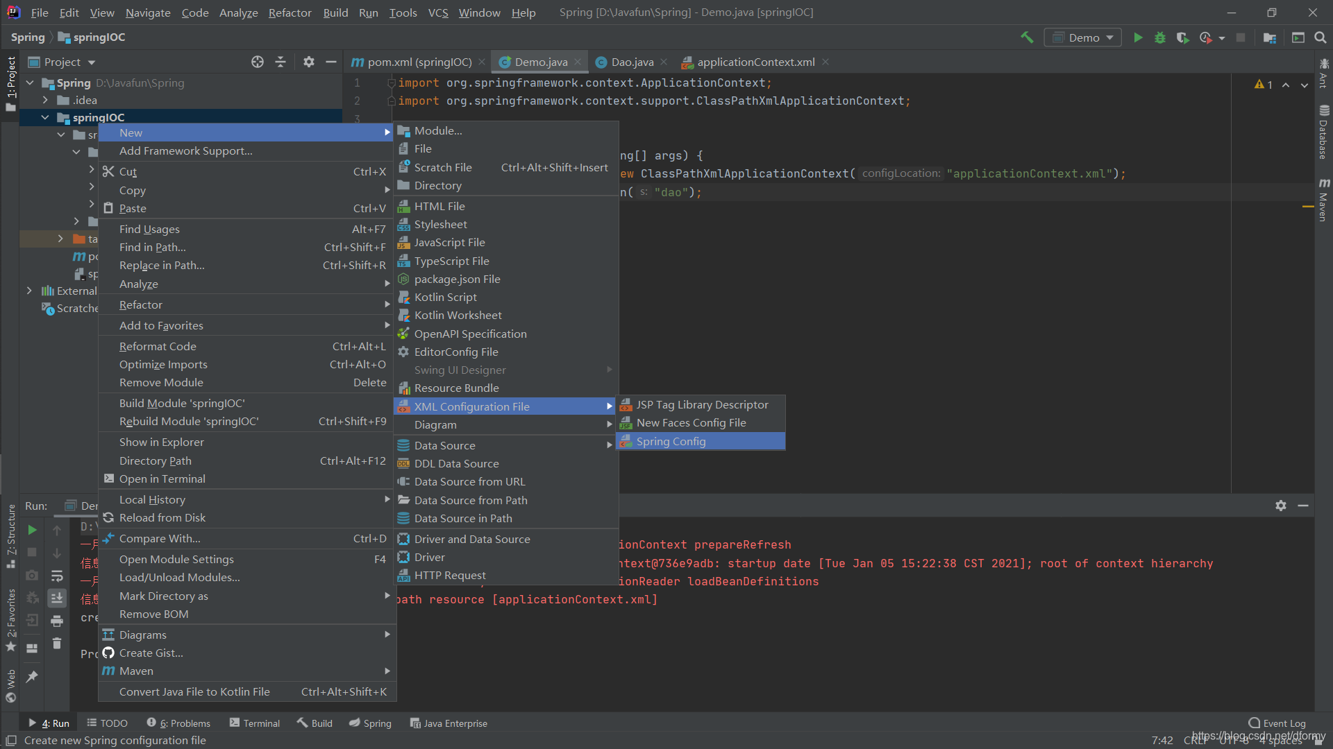The height and width of the screenshot is (749, 1333).
Task: Hide the Run tool window
Action: click(x=1303, y=506)
